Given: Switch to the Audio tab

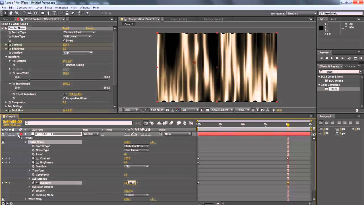Looking at the screenshot, I should [x=334, y=19].
